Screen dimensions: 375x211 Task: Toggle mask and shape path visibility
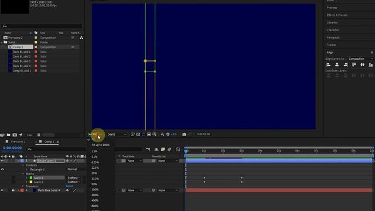pos(144,134)
